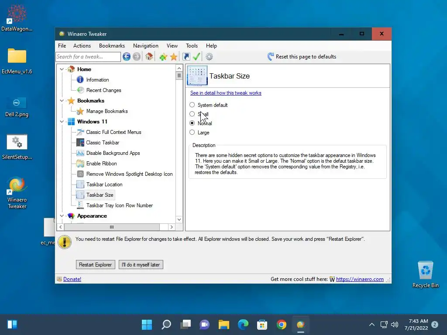The image size is (447, 335).
Task: Launch Microsoft Edge from the taskbar
Action: point(243,325)
